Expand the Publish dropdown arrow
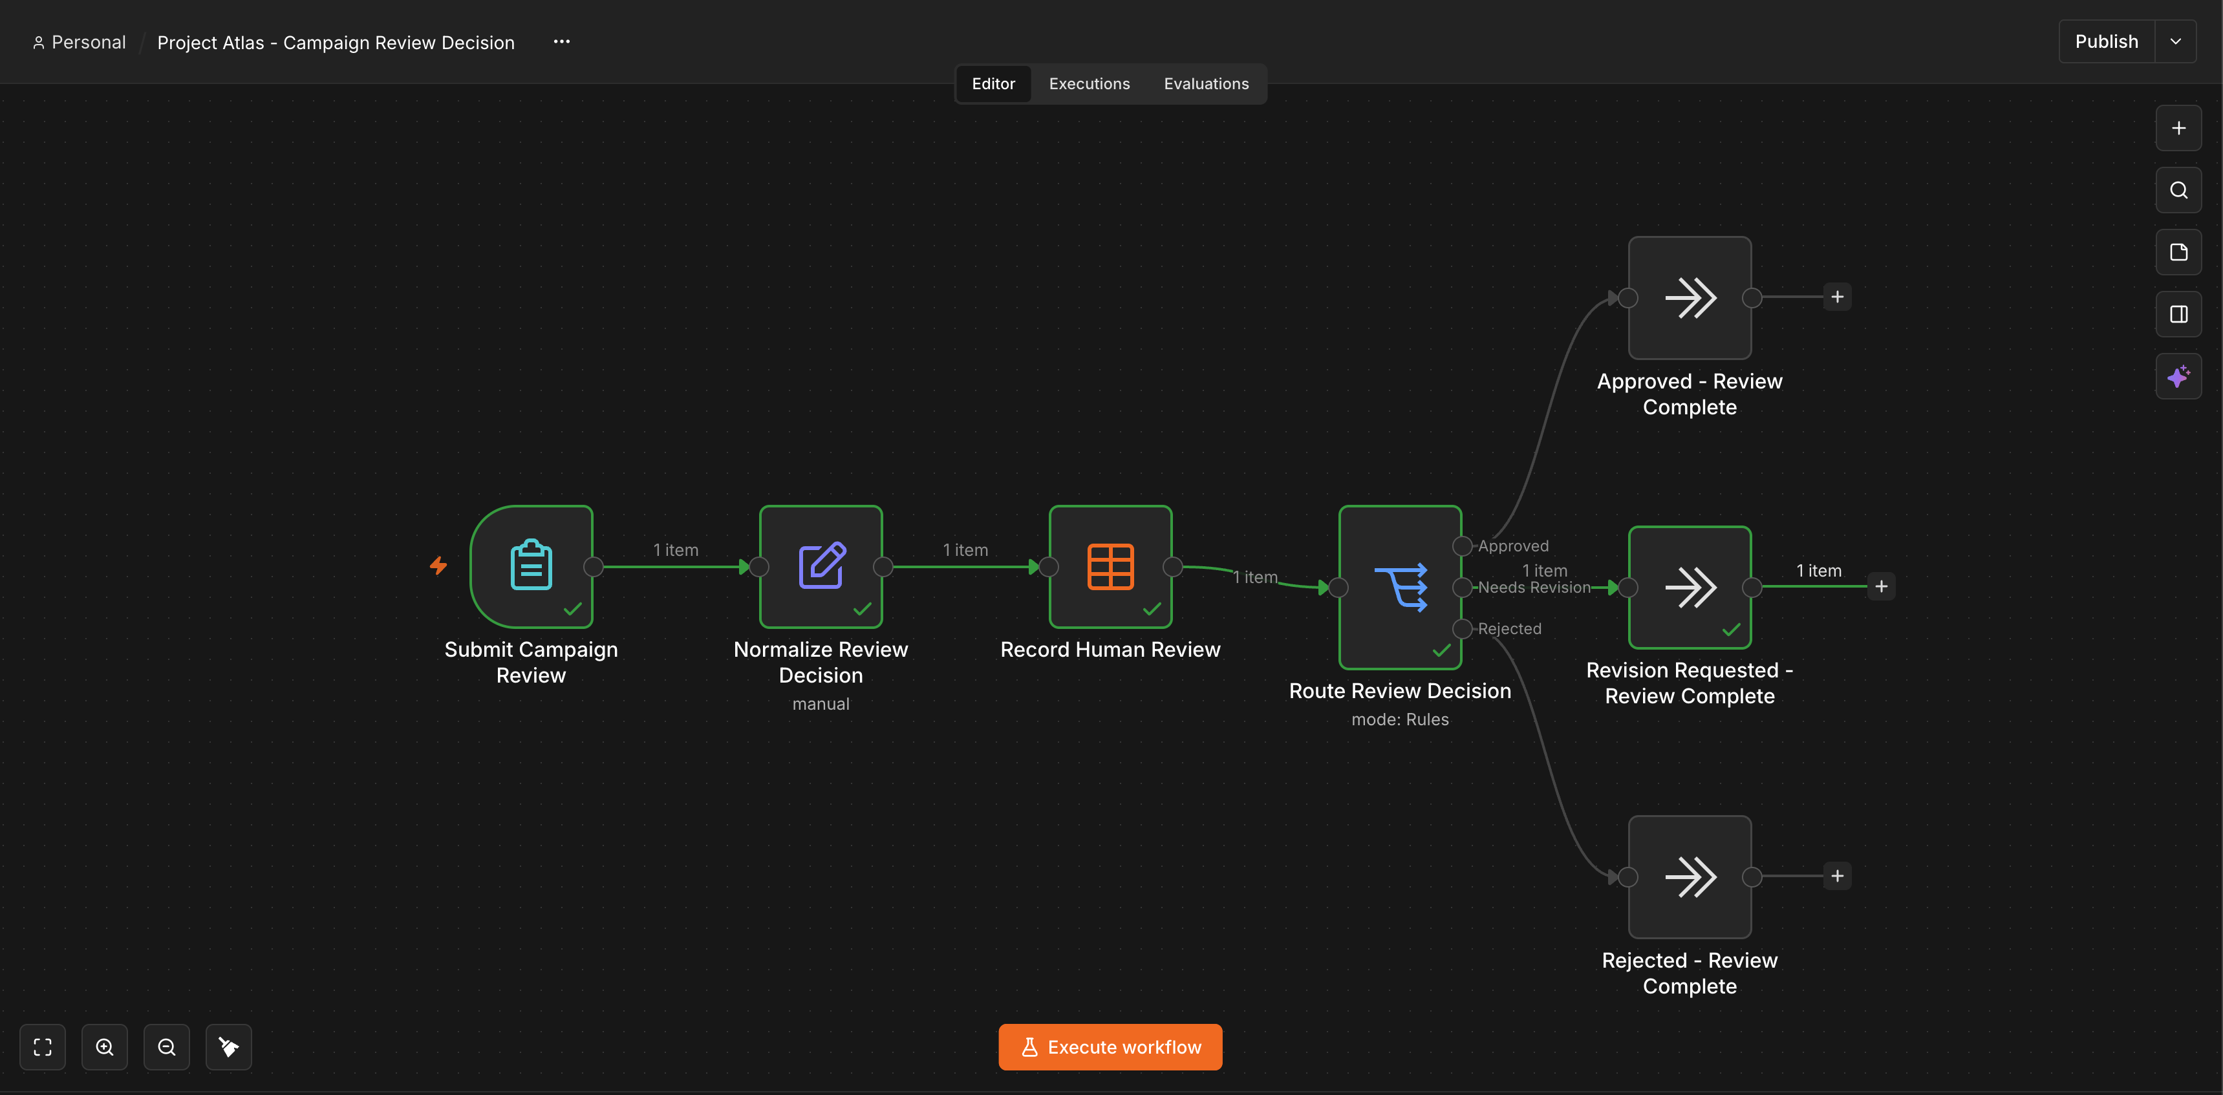The height and width of the screenshot is (1095, 2223). pyautogui.click(x=2176, y=41)
